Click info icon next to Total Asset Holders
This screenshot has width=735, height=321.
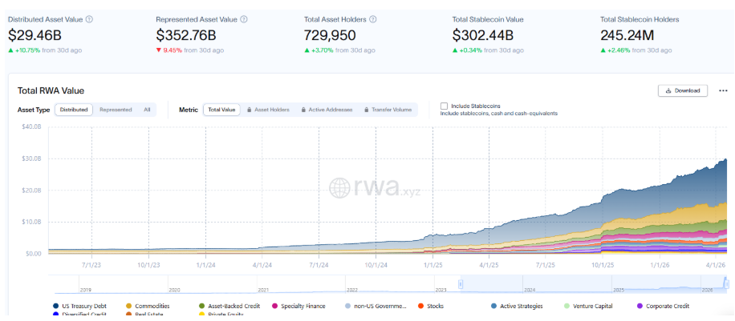tap(373, 18)
